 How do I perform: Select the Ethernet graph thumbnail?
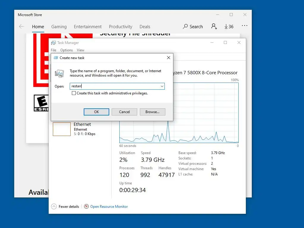point(62,129)
